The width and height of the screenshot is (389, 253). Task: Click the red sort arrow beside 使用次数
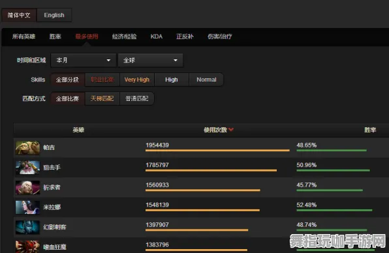[231, 129]
